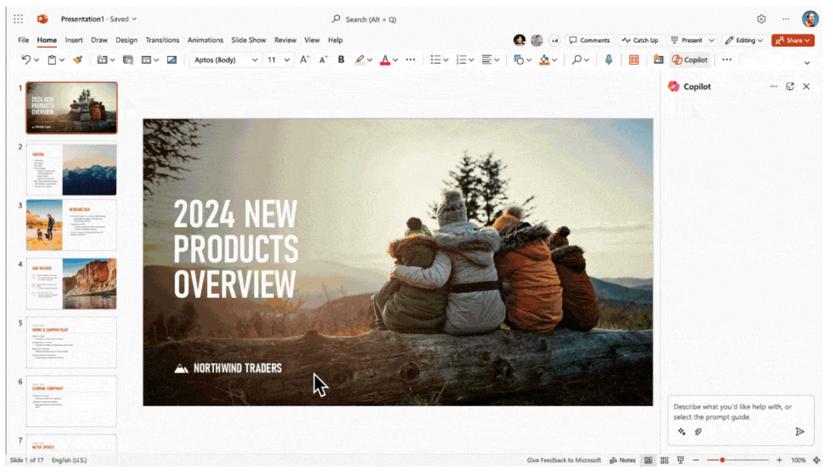This screenshot has width=833, height=472.
Task: Open the Slide Show menu
Action: pos(249,40)
